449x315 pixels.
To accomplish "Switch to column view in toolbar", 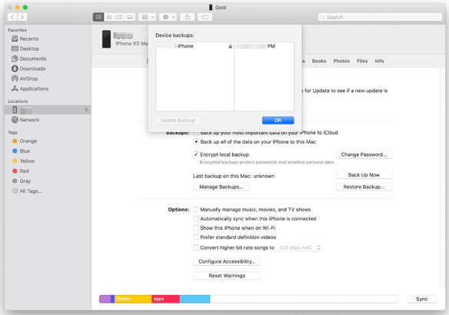I will (119, 17).
